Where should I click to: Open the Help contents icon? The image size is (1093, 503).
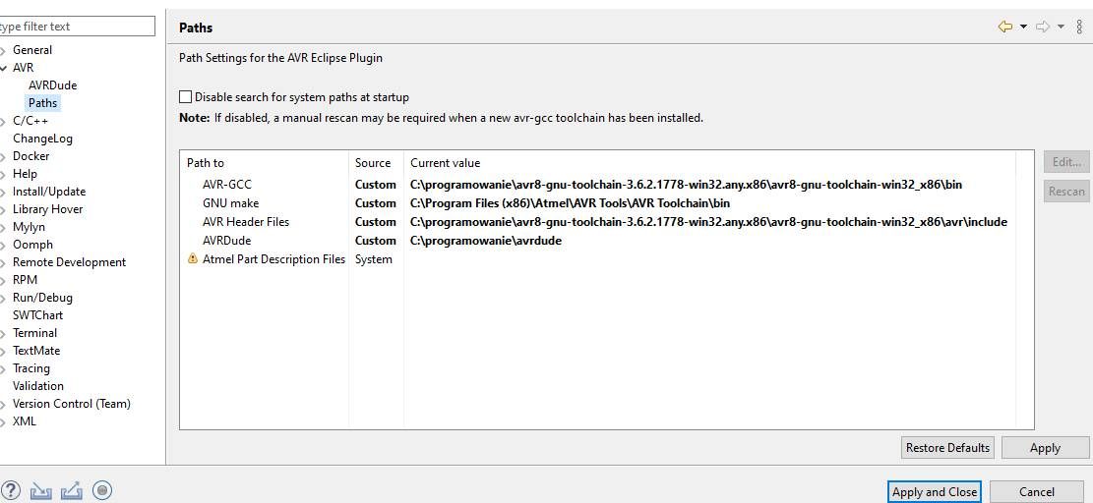coord(11,490)
